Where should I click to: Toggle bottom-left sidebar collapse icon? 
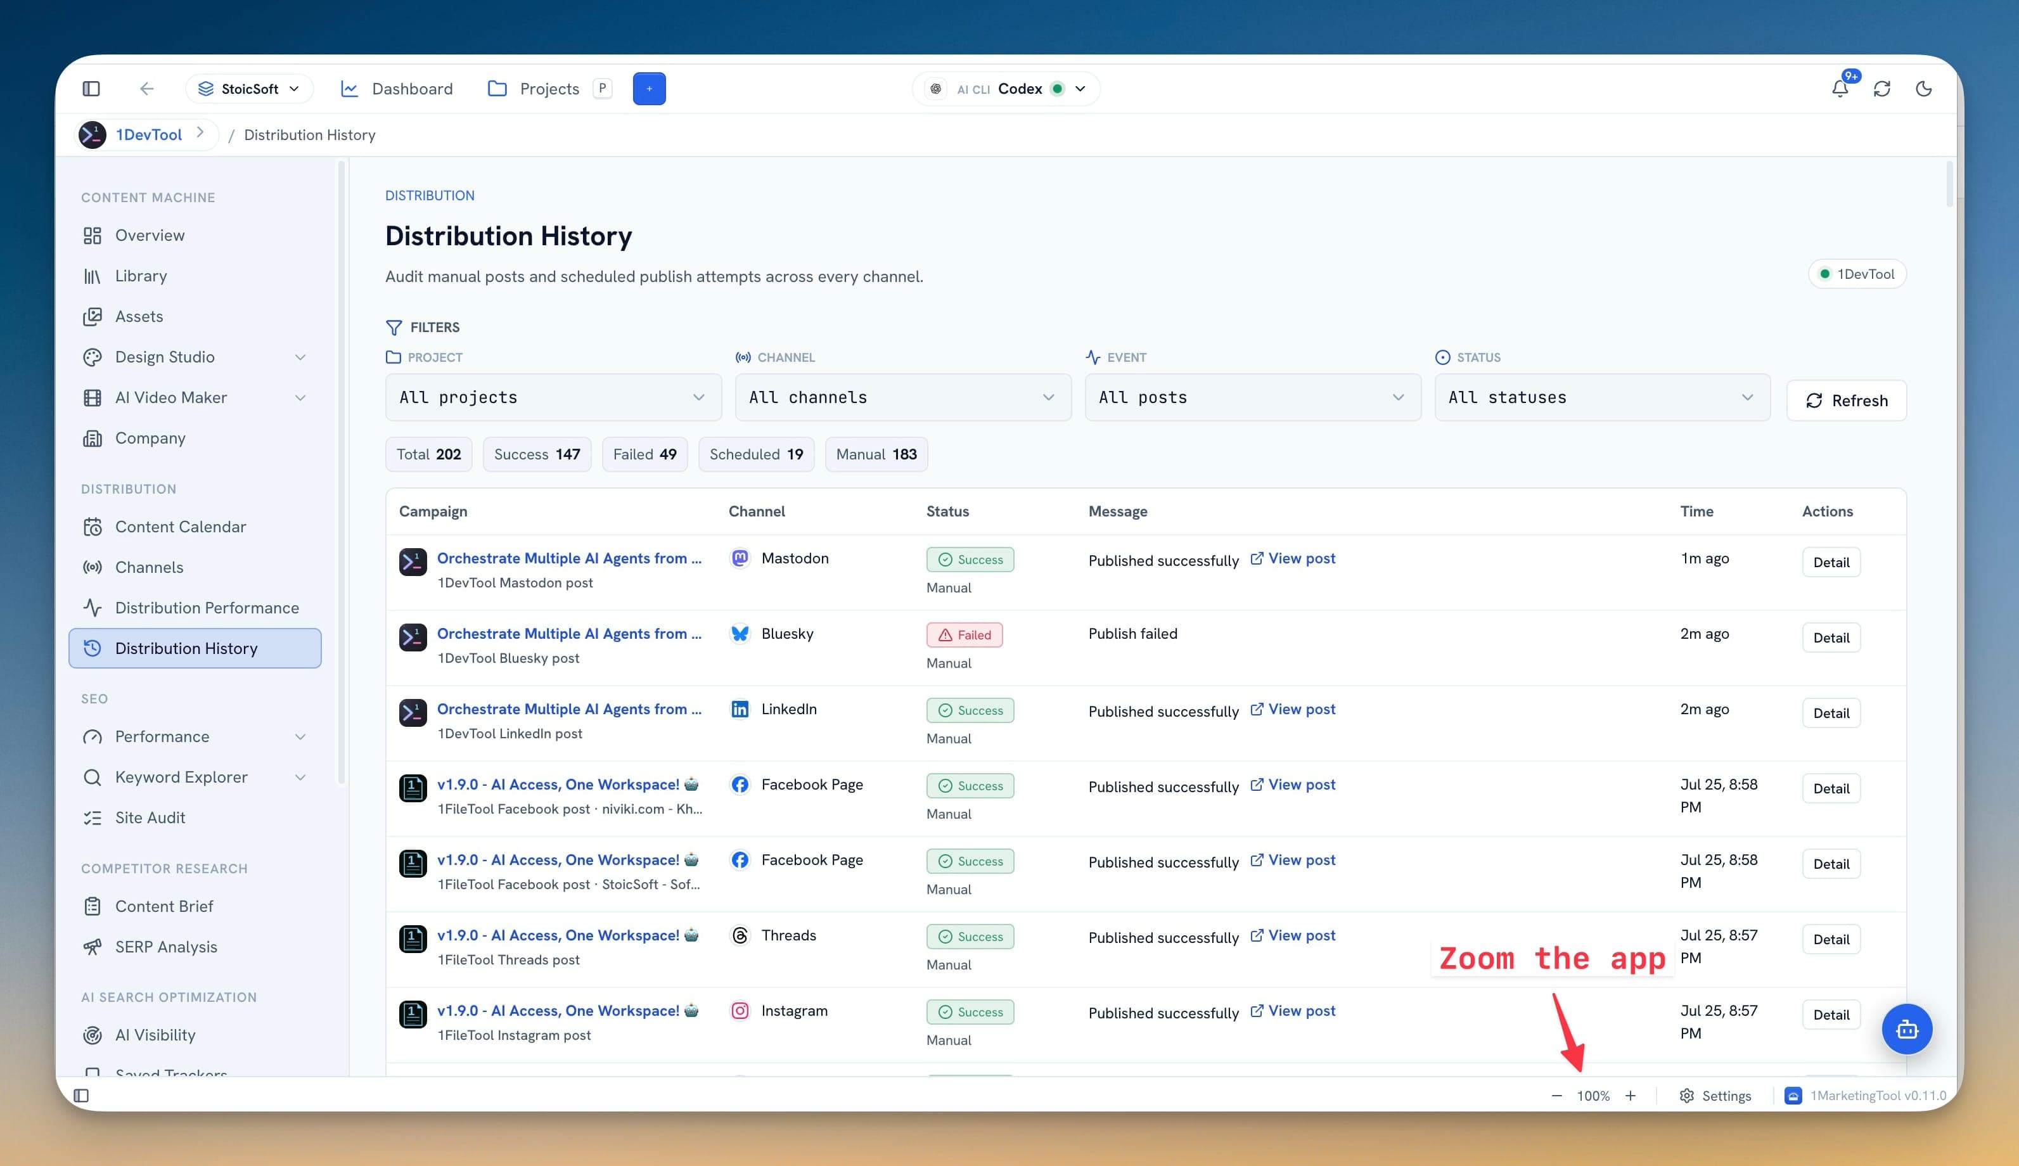tap(81, 1096)
